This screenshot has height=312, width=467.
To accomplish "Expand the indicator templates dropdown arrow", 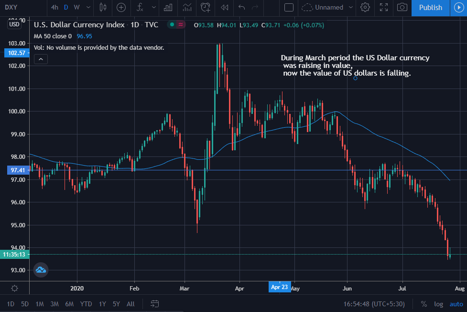I will (x=154, y=8).
